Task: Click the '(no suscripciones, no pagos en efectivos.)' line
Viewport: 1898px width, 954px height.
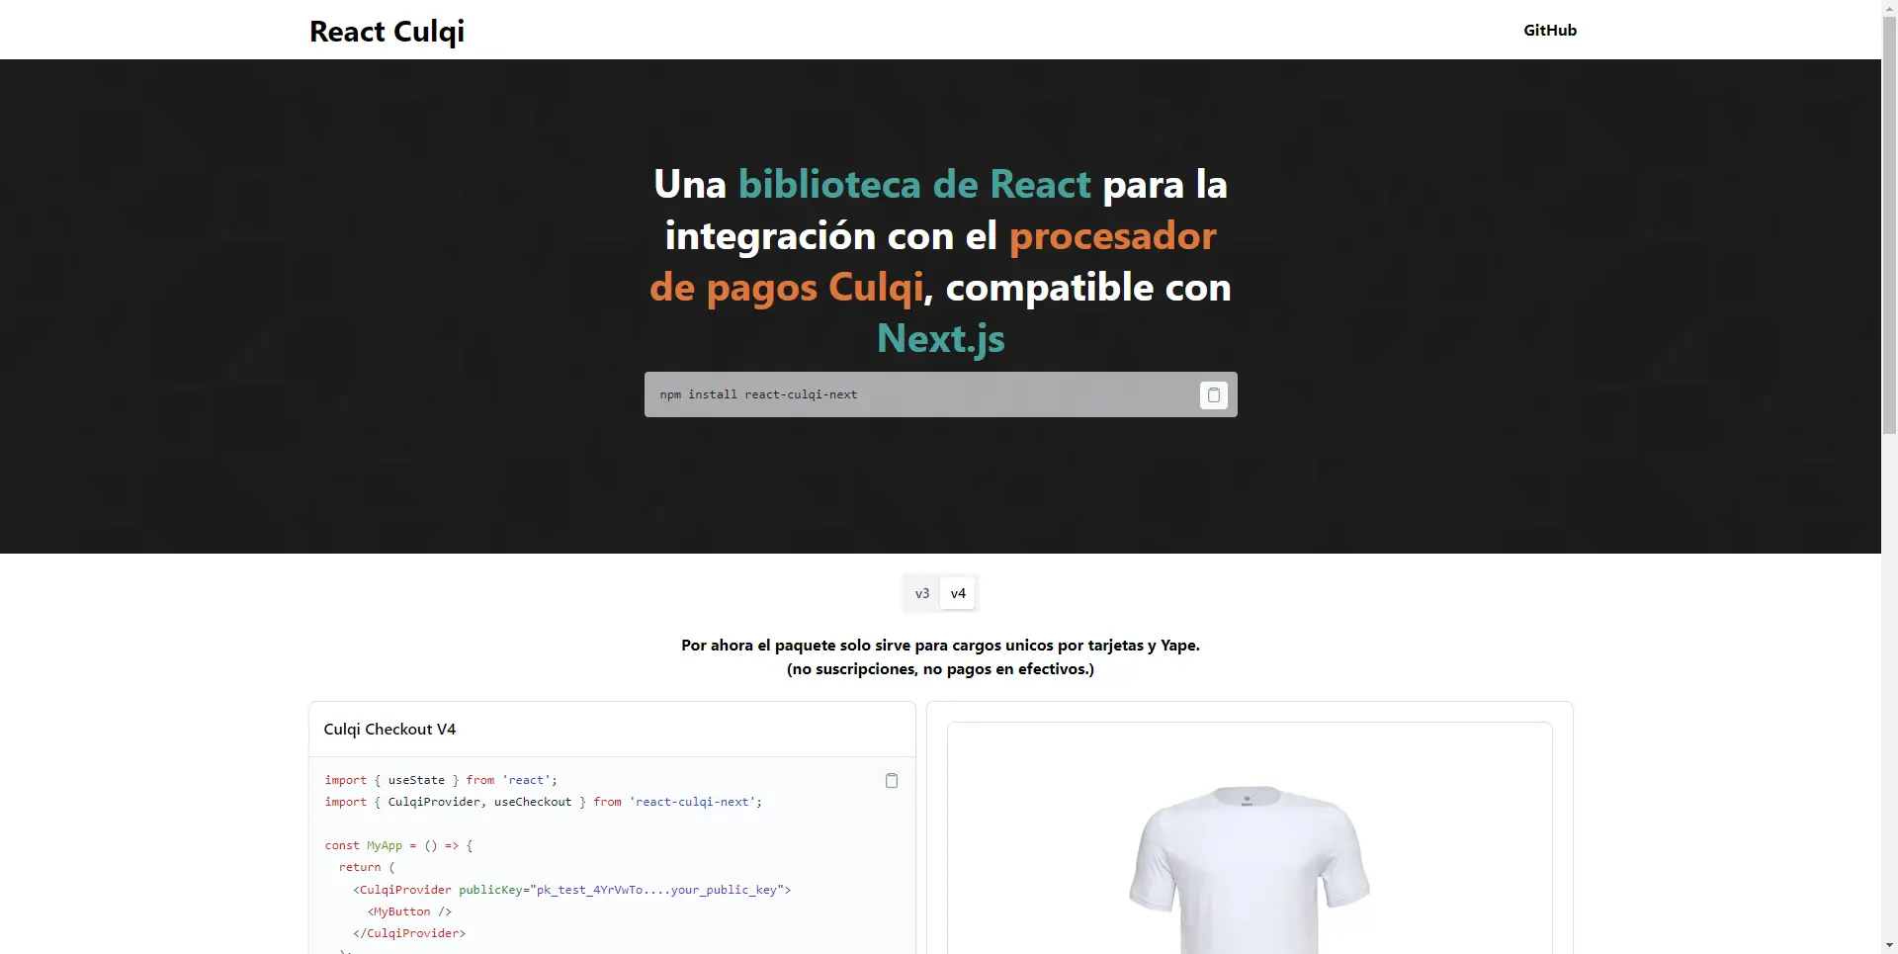Action: pyautogui.click(x=940, y=669)
